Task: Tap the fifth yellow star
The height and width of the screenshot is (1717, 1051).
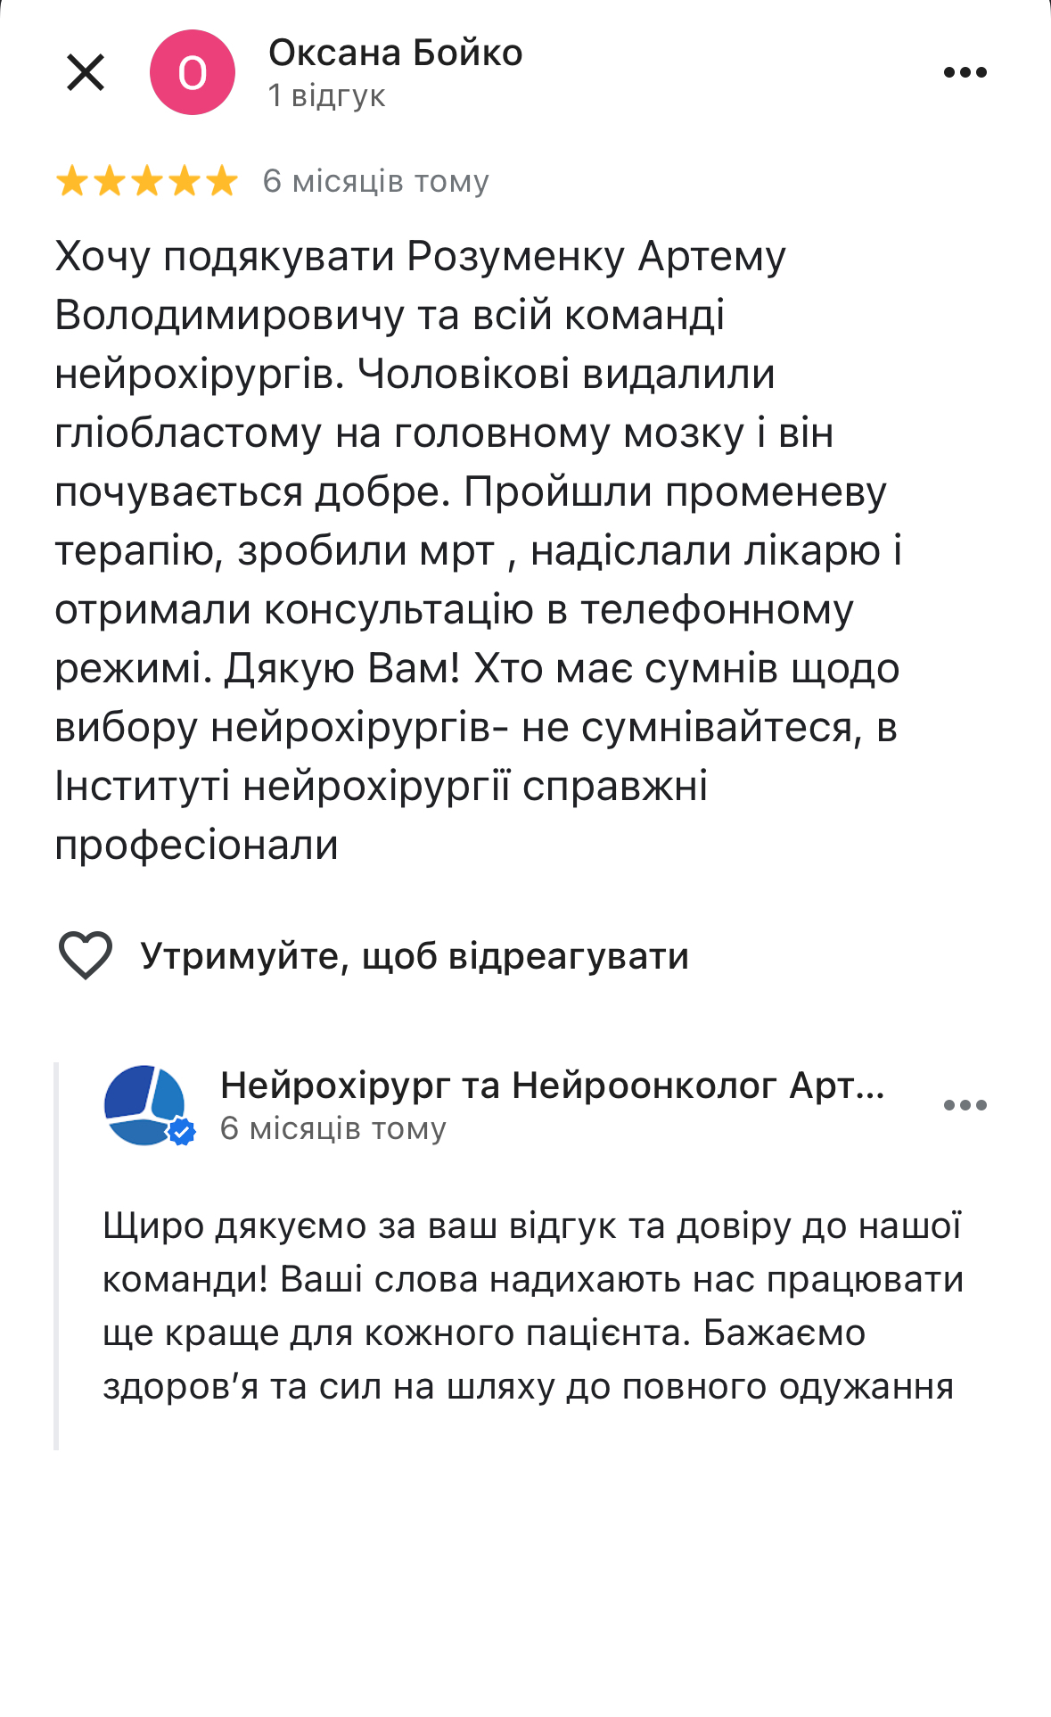Action: (222, 182)
